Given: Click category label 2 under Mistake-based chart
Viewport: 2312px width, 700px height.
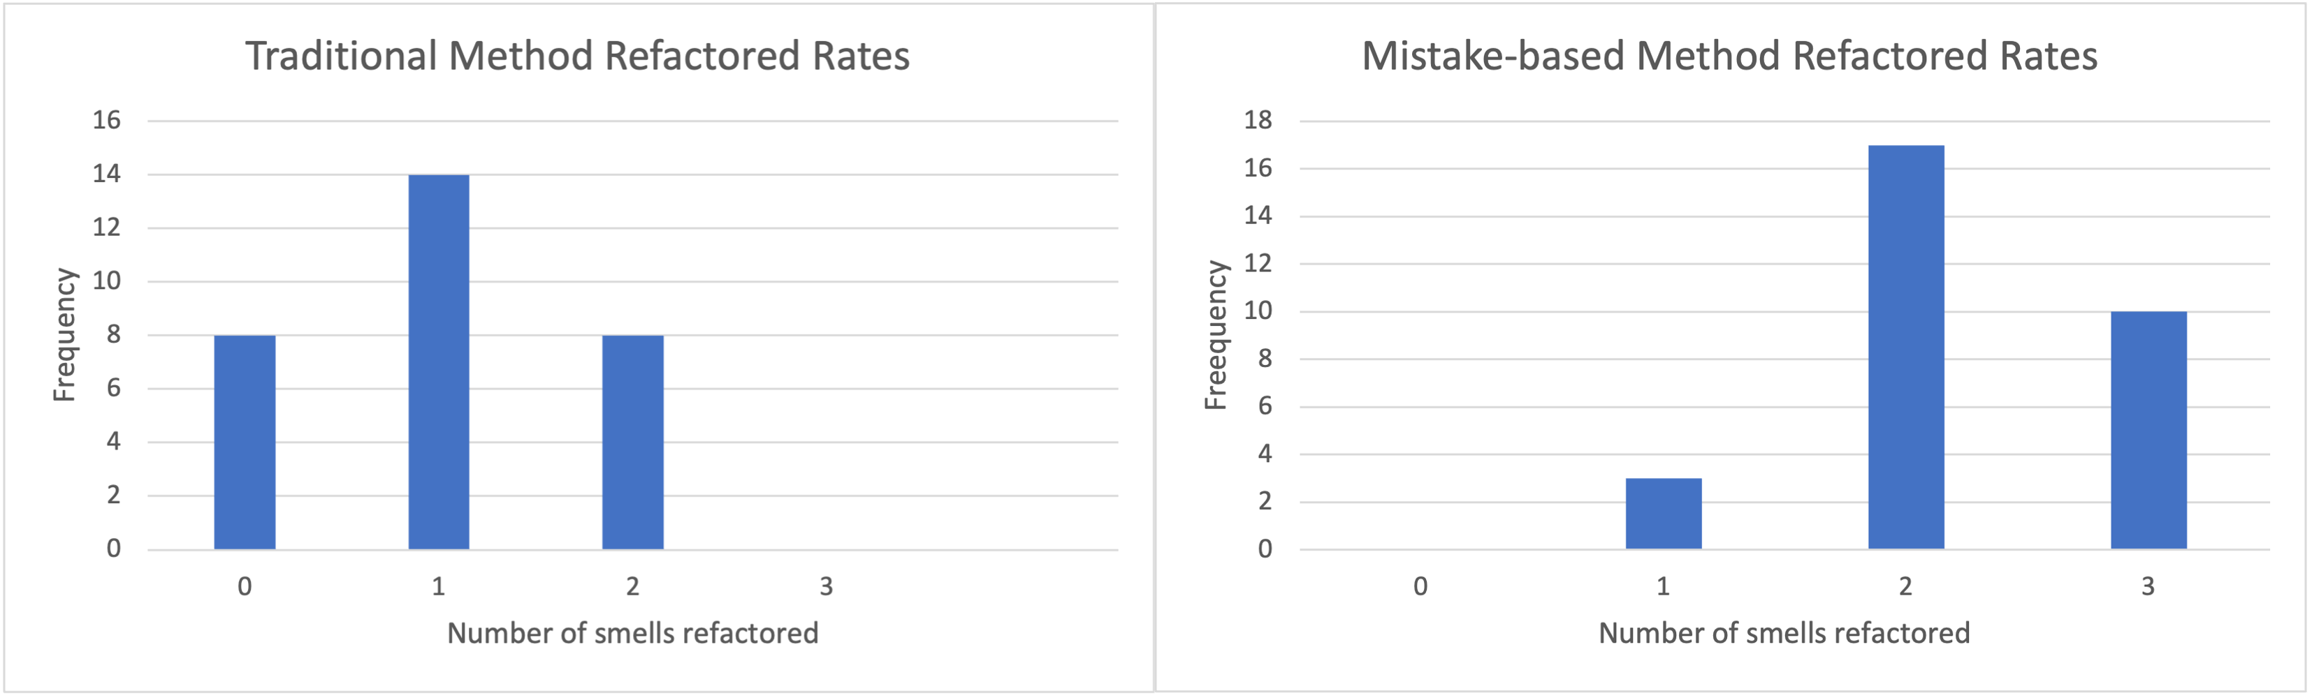Looking at the screenshot, I should 1905,587.
